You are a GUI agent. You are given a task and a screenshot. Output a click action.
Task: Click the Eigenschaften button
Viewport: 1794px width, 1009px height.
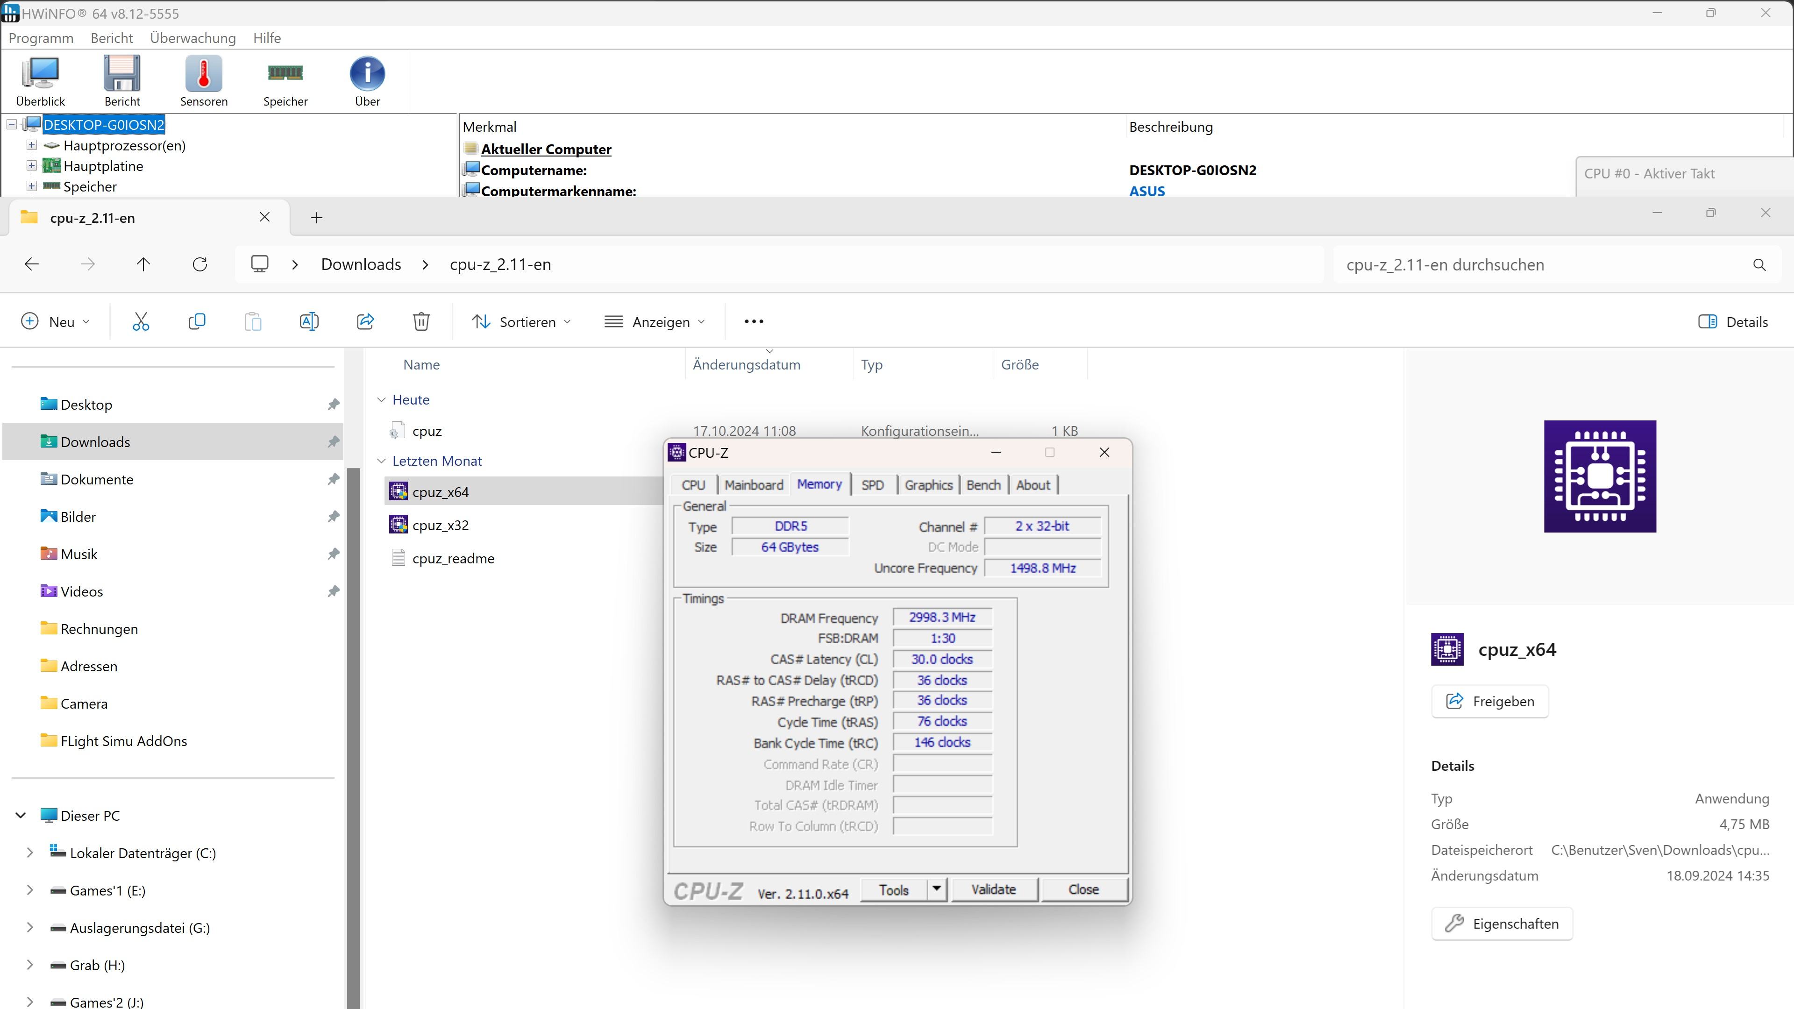click(1502, 924)
